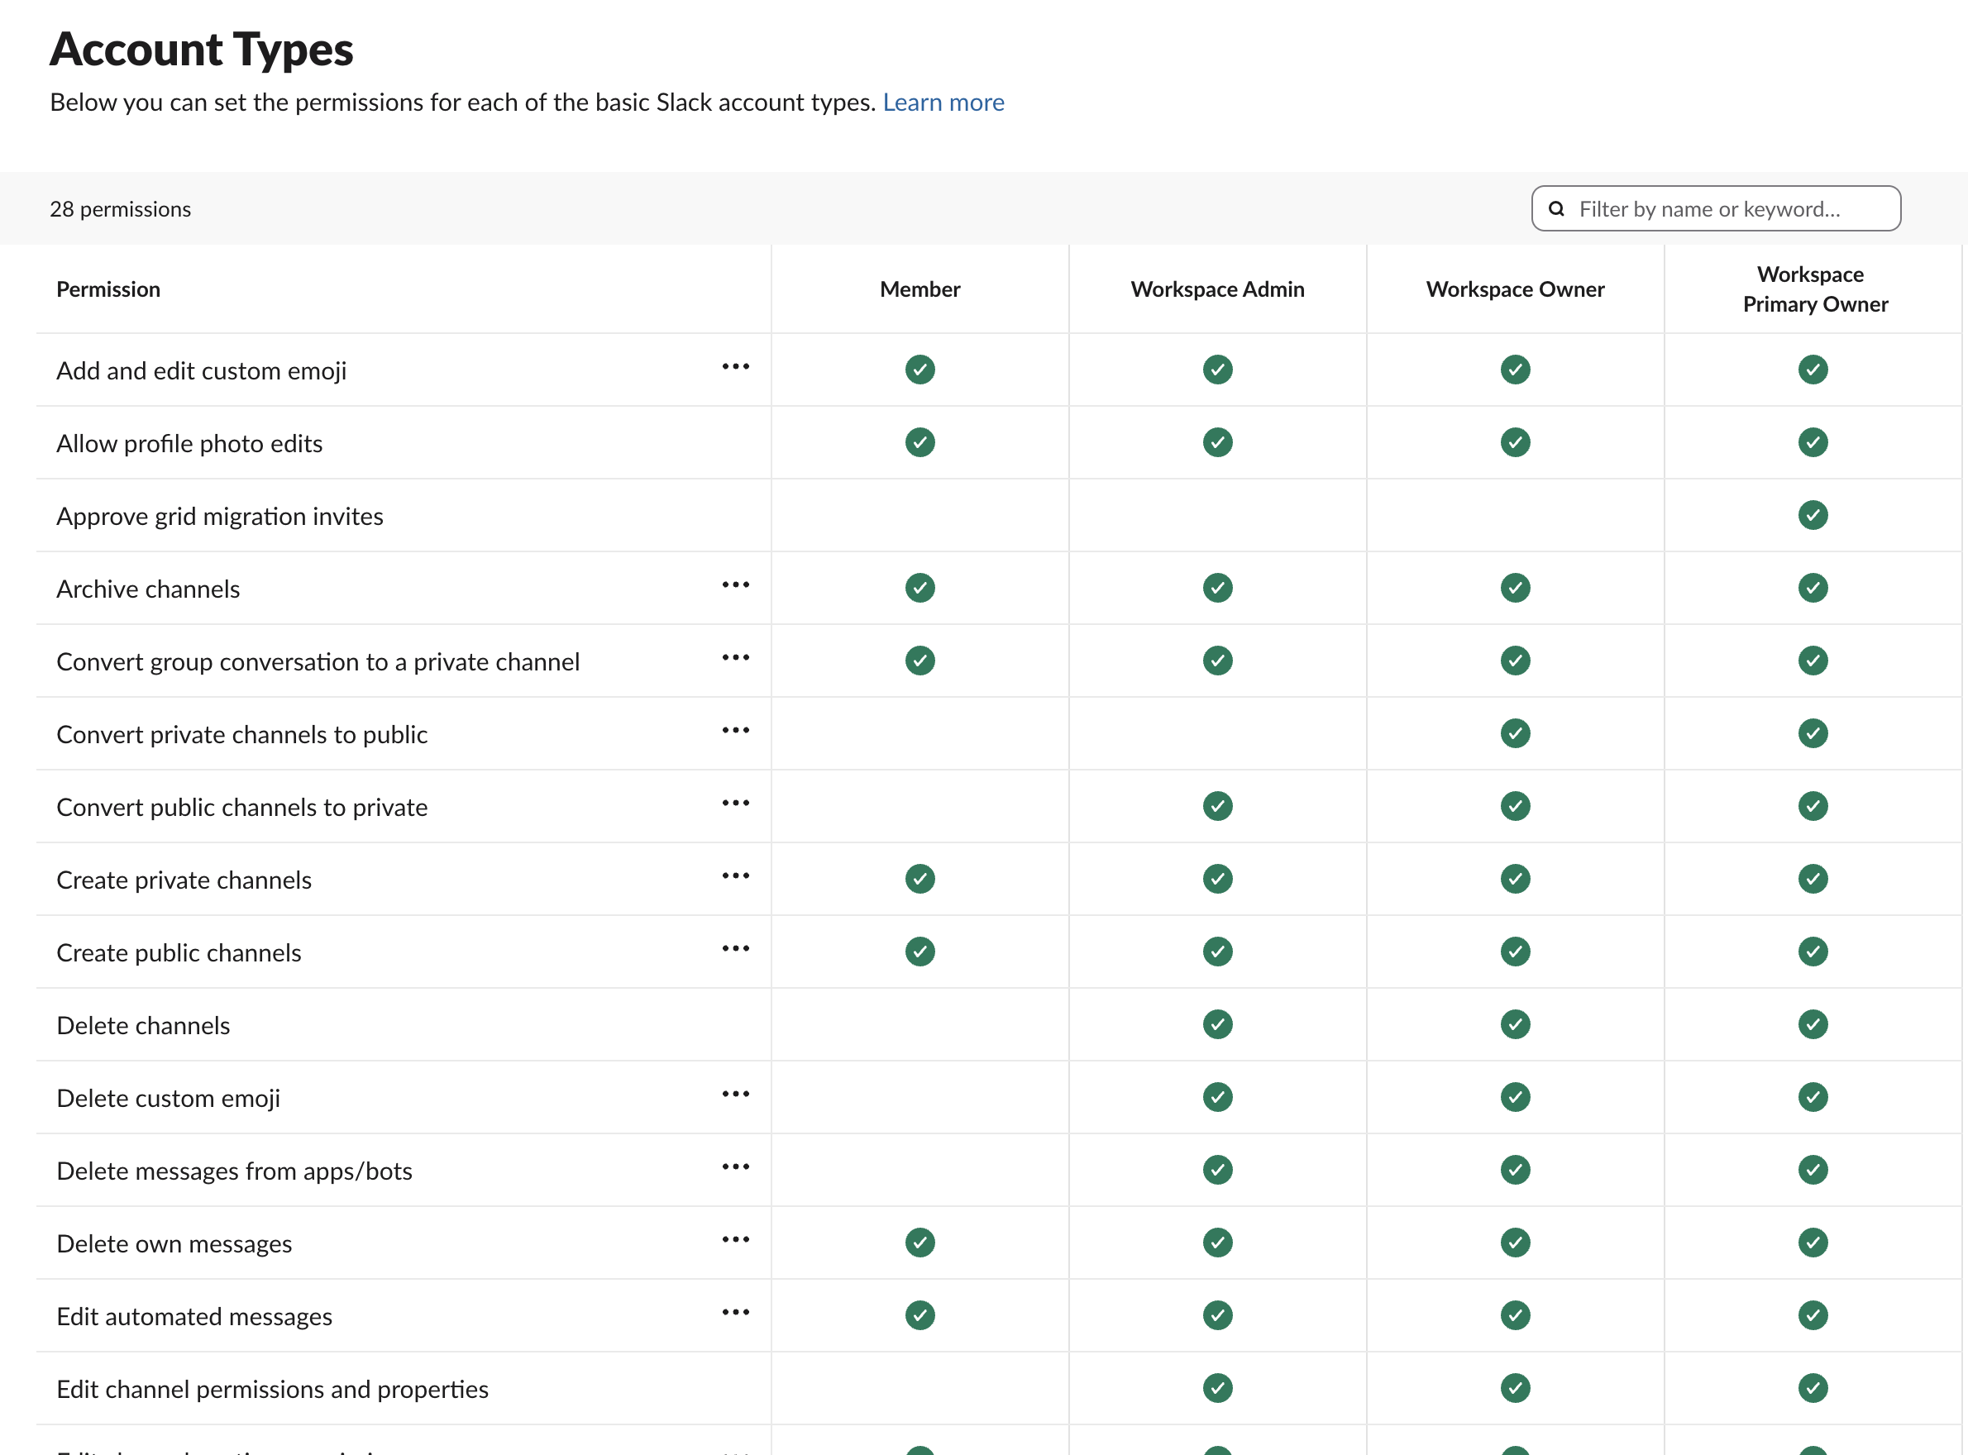This screenshot has height=1455, width=1968.
Task: Open ellipsis menu for Archive channels
Action: 736,584
